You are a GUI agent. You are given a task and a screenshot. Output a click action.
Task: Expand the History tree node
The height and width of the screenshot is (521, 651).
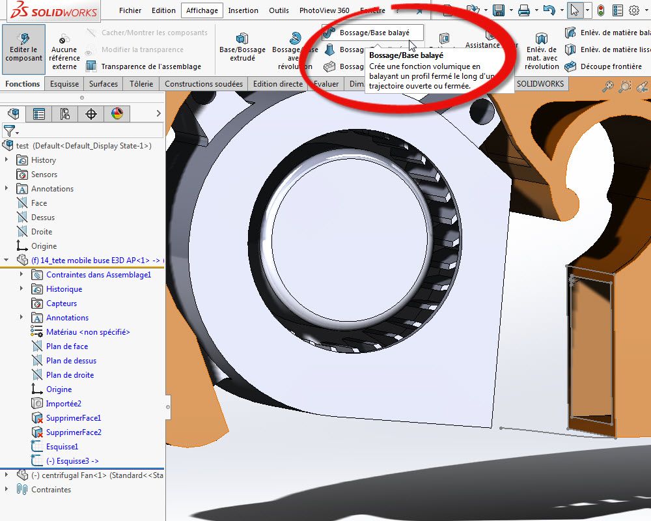click(x=7, y=160)
